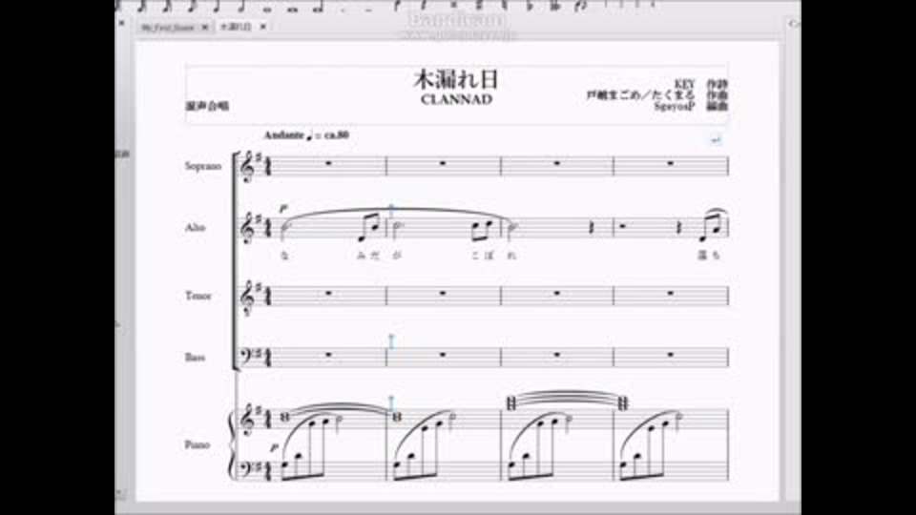Select the 混声合唱 text at left
Screen dimensions: 916x515
pyautogui.click(x=207, y=106)
